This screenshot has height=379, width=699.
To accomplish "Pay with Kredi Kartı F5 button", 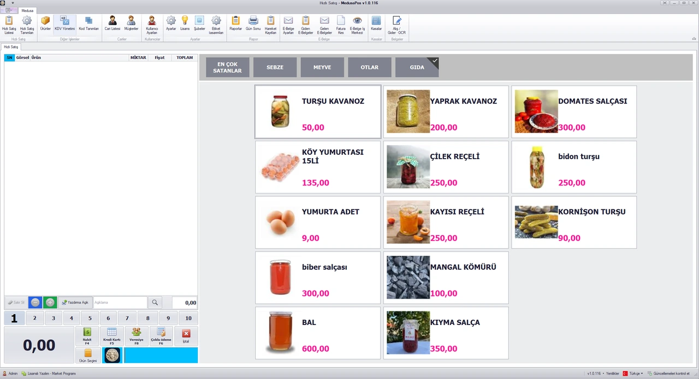I will point(112,336).
